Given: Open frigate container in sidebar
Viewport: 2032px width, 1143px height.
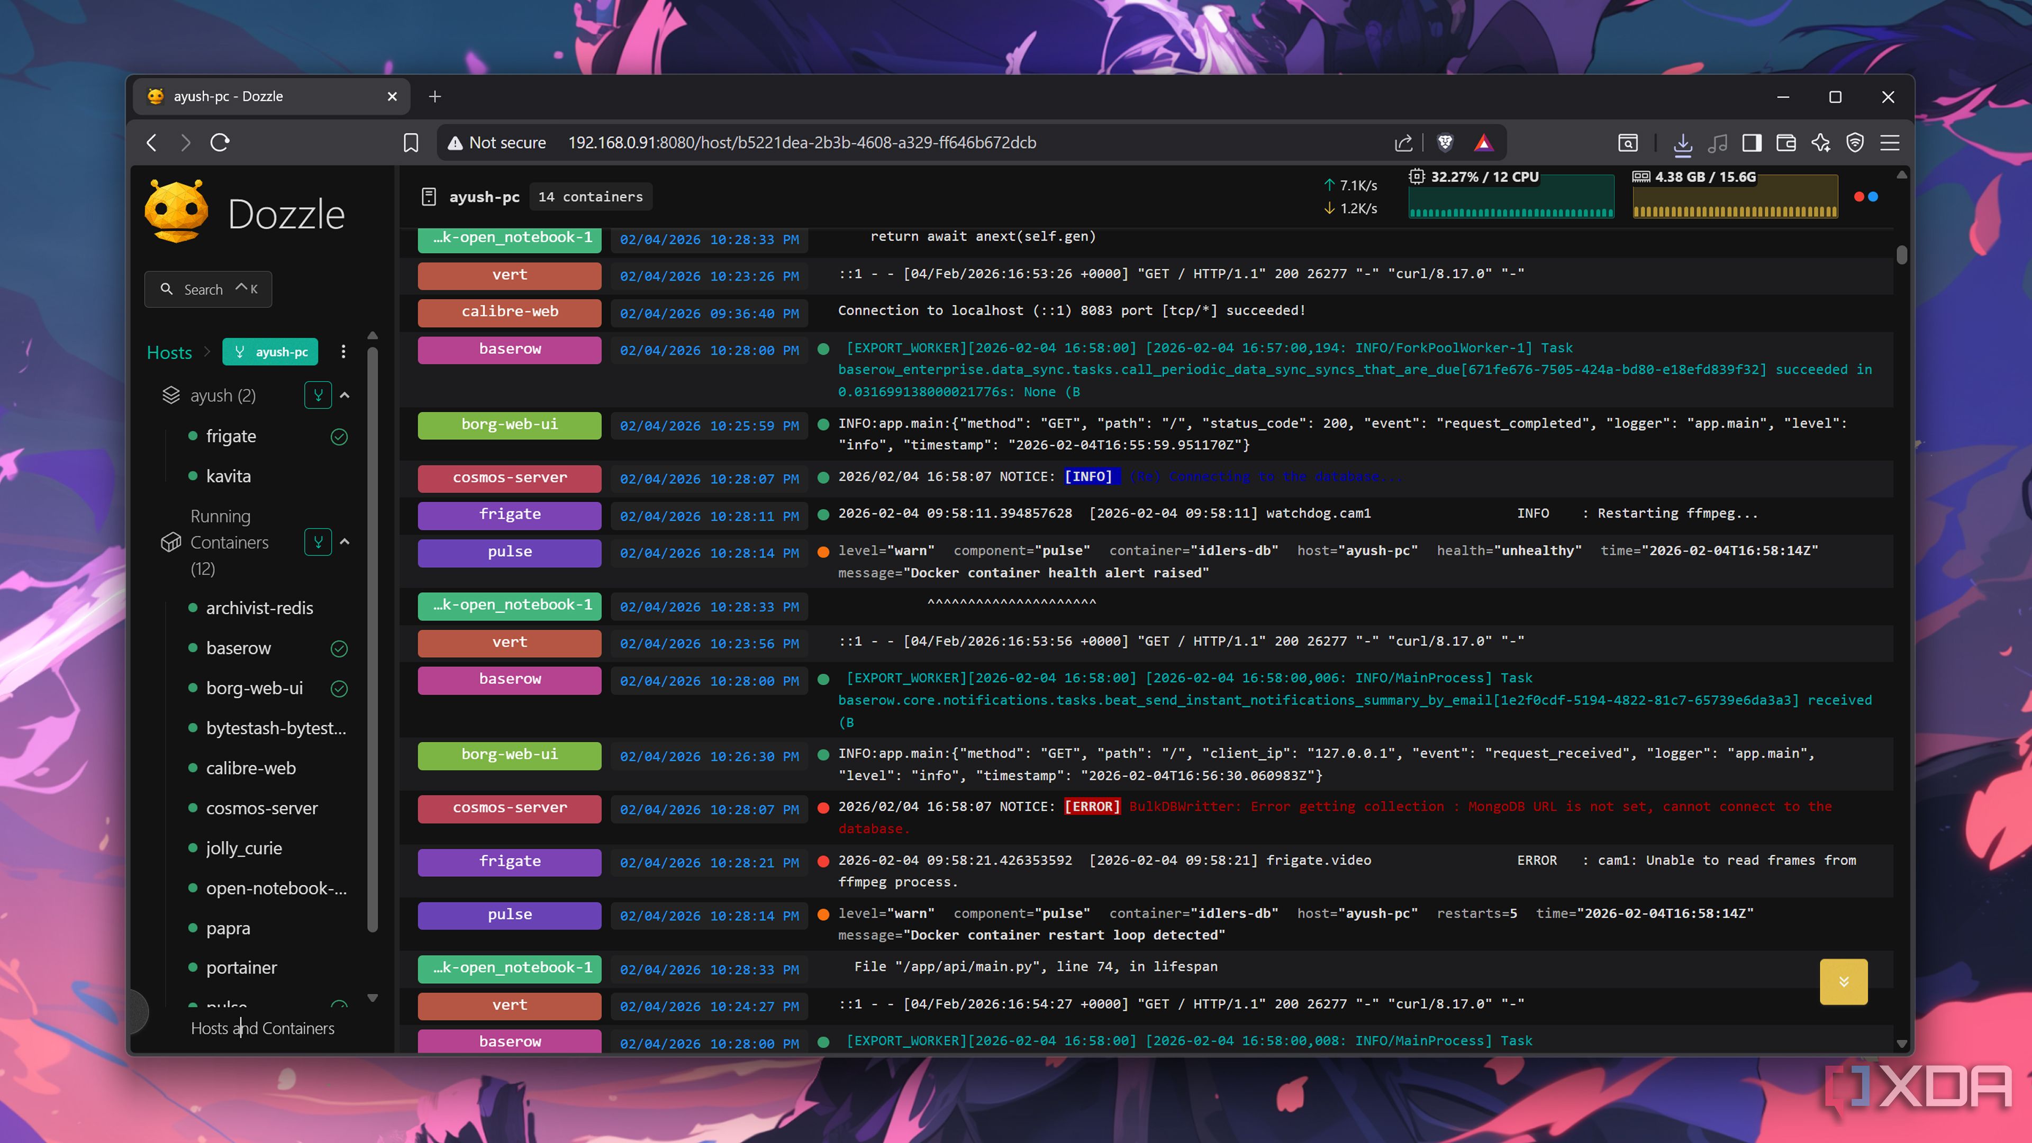Looking at the screenshot, I should click(x=231, y=436).
